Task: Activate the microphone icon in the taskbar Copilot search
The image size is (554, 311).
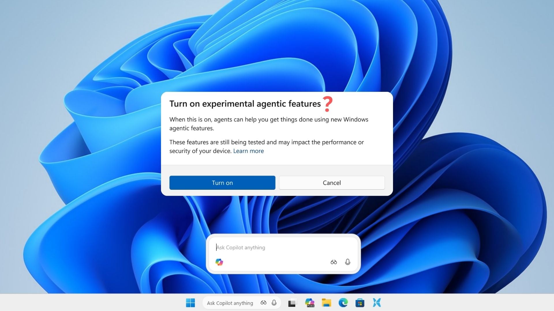Action: pyautogui.click(x=273, y=303)
